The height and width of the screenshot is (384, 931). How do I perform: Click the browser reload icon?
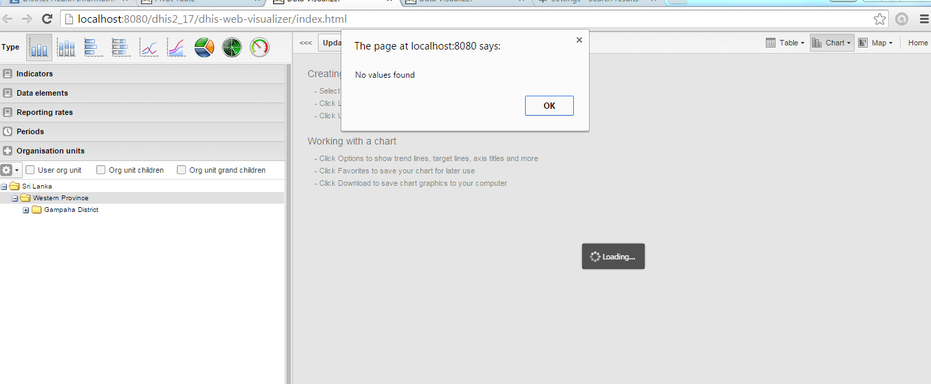[x=47, y=19]
